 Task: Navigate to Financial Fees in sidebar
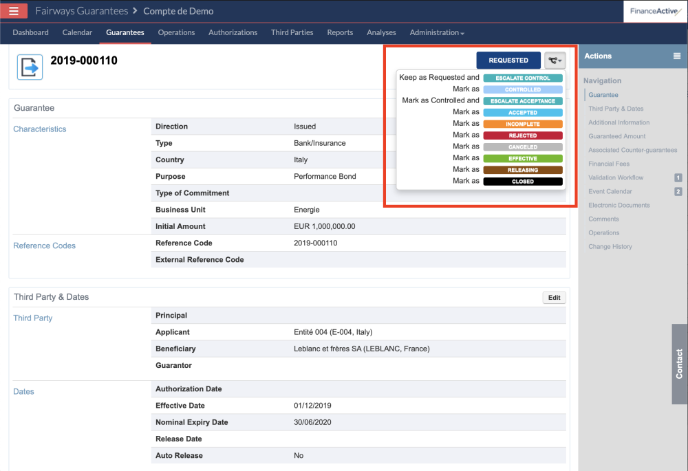pos(609,164)
